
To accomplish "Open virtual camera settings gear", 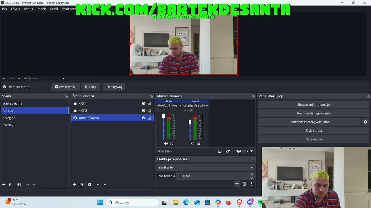I will coord(365,122).
